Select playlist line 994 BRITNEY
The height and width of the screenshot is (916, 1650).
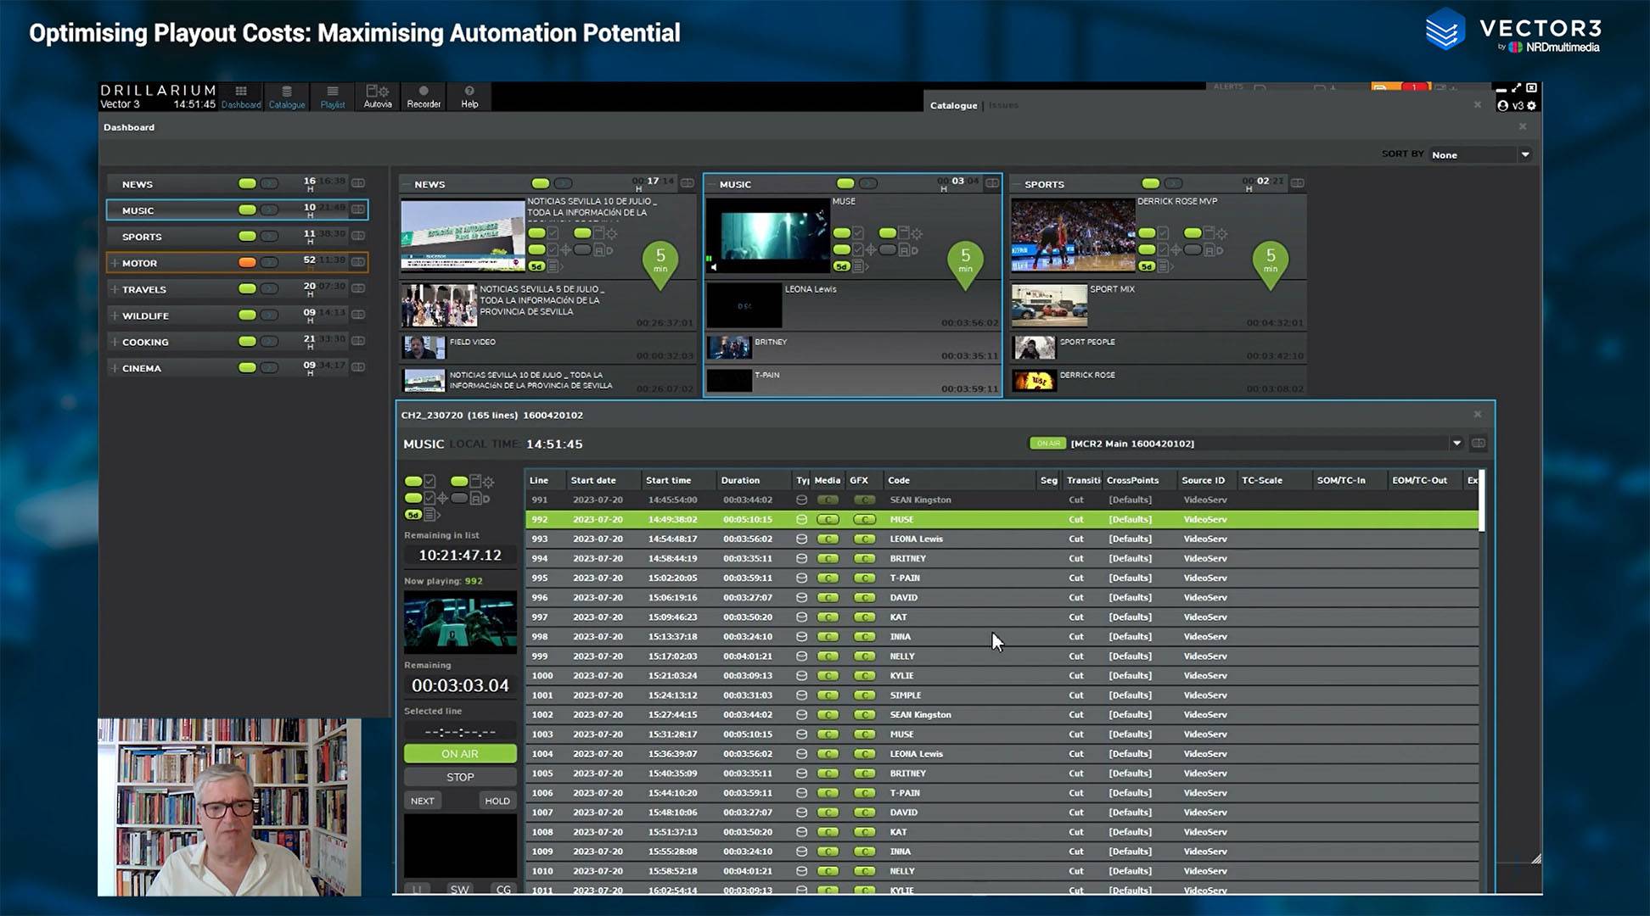(x=1002, y=558)
